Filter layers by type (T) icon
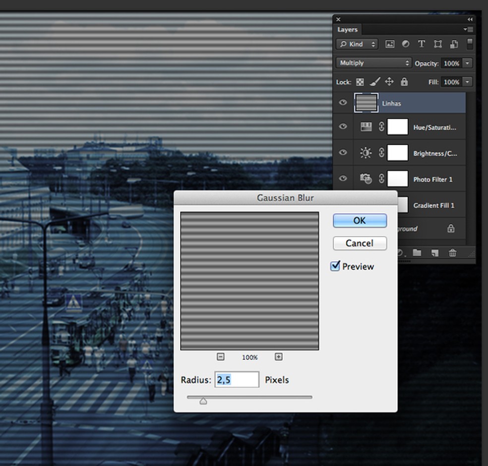The width and height of the screenshot is (488, 466). [x=422, y=44]
